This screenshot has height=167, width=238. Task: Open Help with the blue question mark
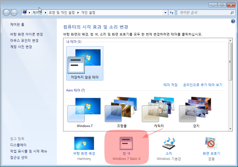click(x=233, y=21)
